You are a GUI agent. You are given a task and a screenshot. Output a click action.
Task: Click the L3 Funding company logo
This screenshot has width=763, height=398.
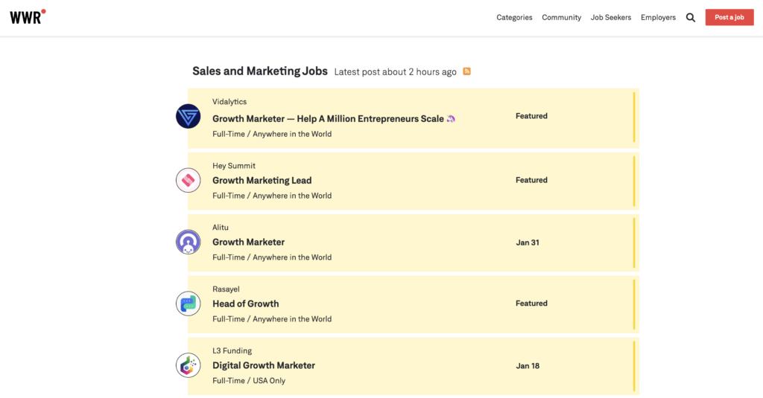[189, 365]
